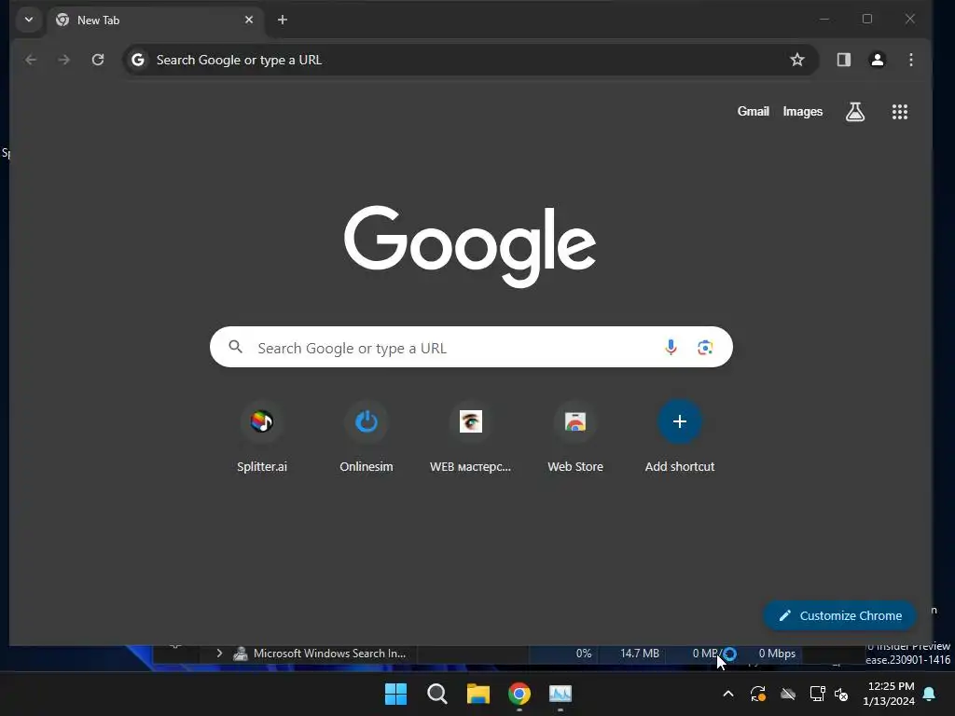Open the Windows Start menu
Image resolution: width=955 pixels, height=716 pixels.
tap(395, 694)
